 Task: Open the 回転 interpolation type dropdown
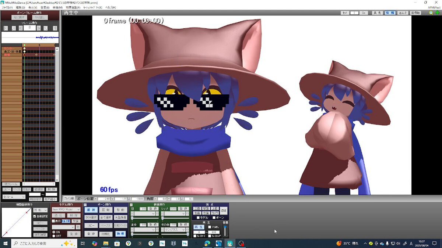click(x=40, y=210)
